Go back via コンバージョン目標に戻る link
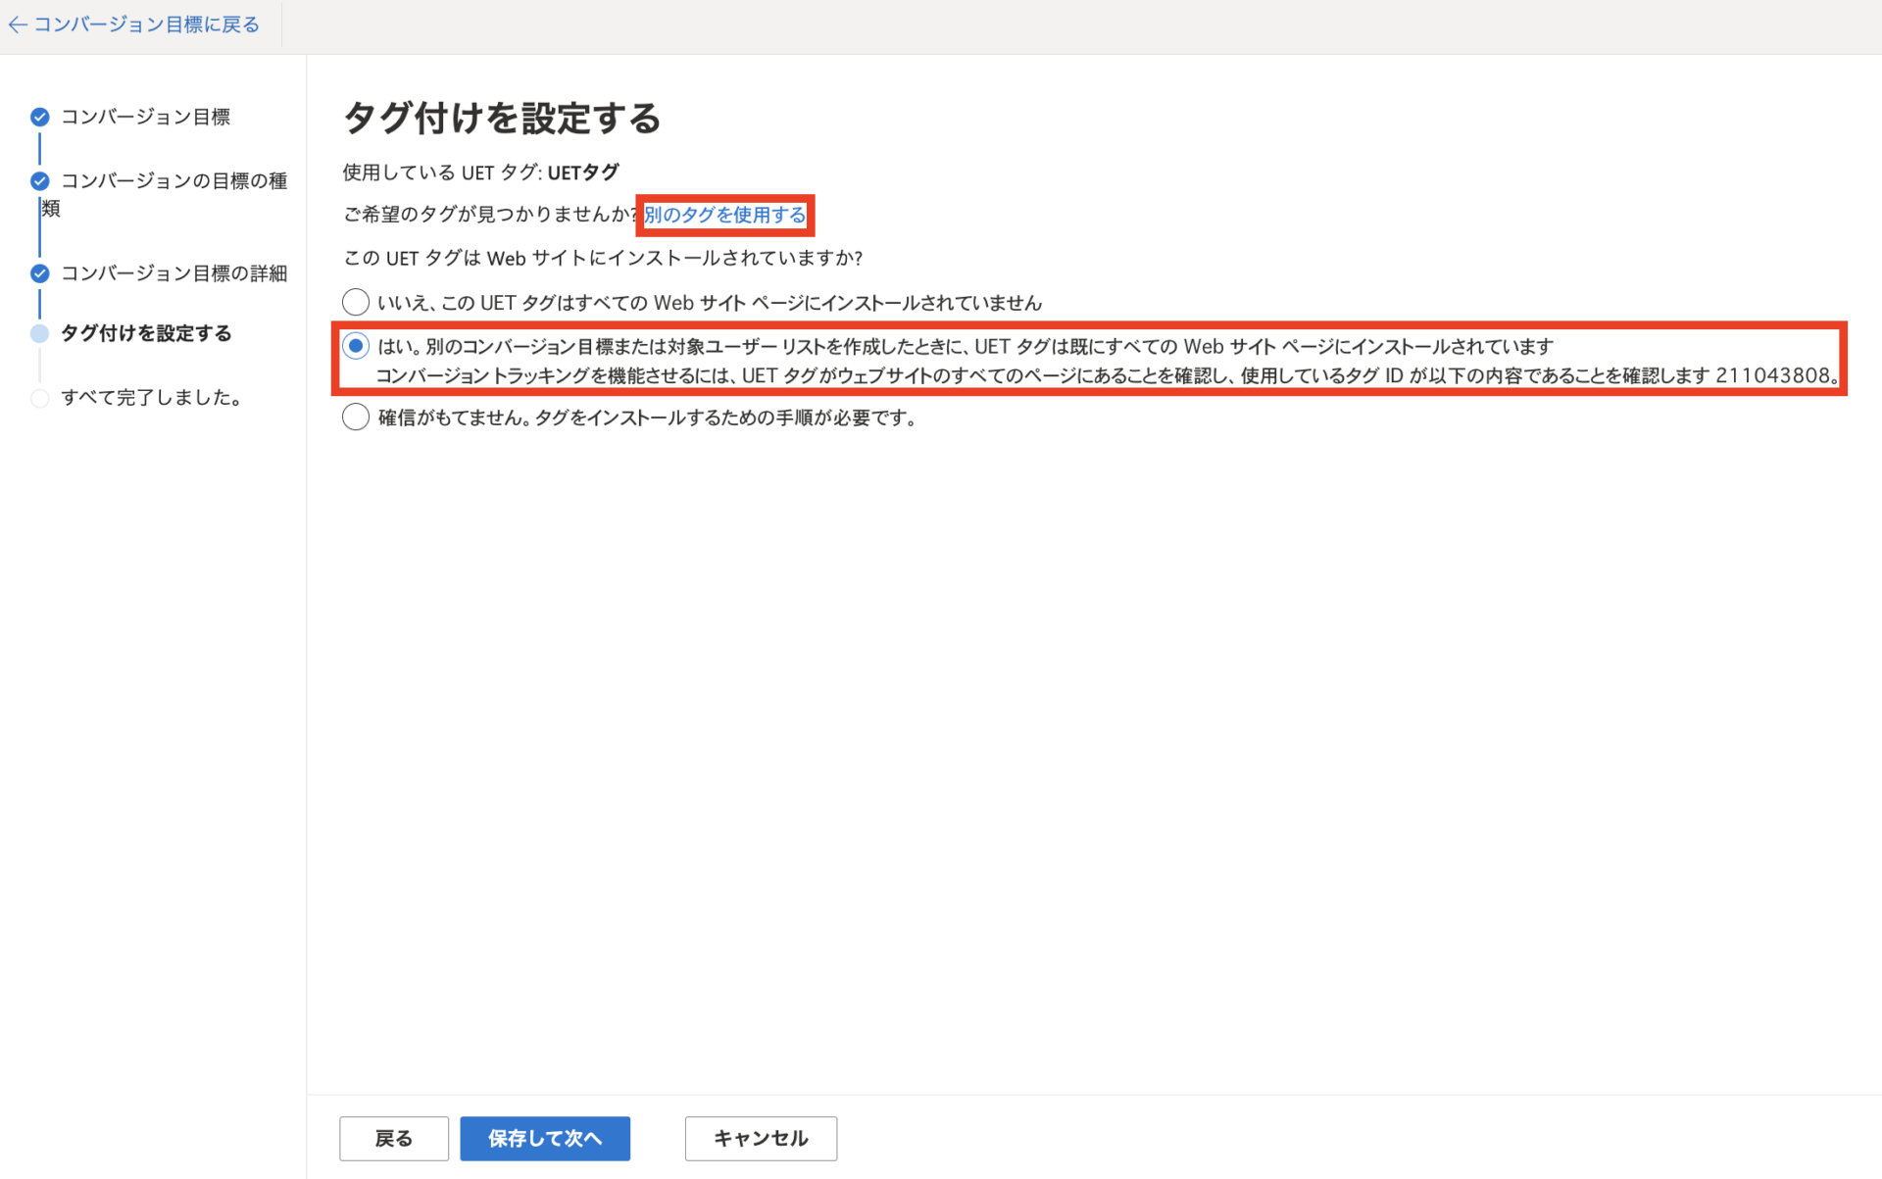 pyautogui.click(x=147, y=25)
